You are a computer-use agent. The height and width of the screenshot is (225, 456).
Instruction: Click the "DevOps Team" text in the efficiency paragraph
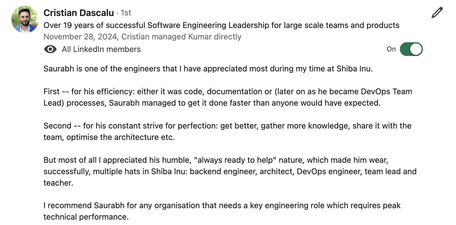(x=386, y=92)
